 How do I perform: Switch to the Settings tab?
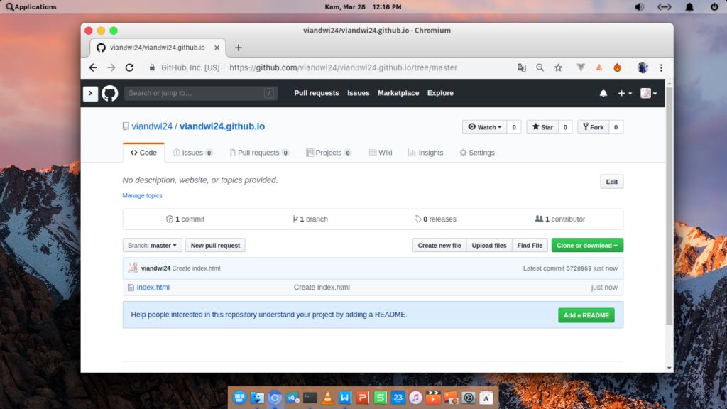click(x=476, y=153)
